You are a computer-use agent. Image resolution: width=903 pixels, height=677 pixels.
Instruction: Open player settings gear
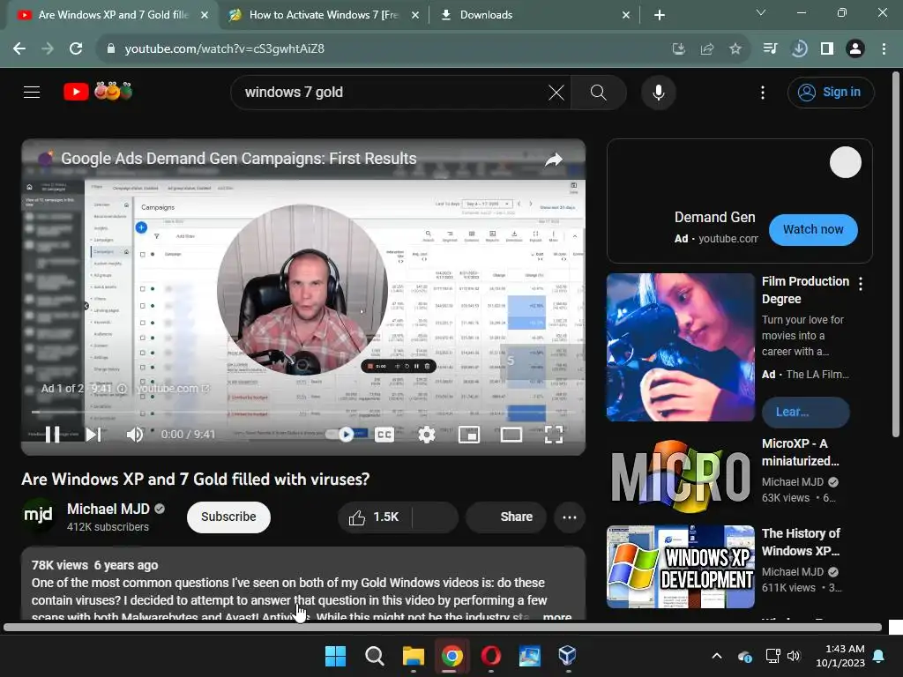(426, 434)
